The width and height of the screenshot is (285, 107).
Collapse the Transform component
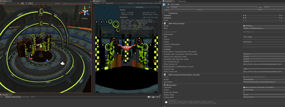coord(163,13)
